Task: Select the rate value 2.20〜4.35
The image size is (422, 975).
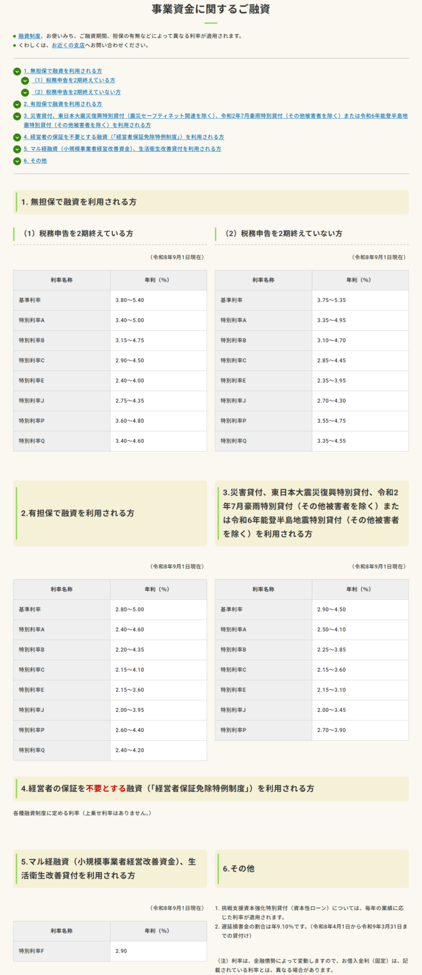Action: click(130, 650)
